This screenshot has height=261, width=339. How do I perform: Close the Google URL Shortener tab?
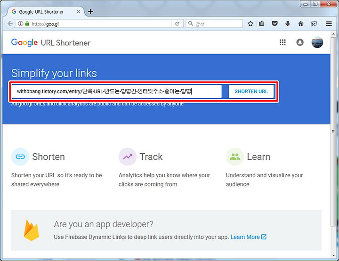(x=79, y=12)
